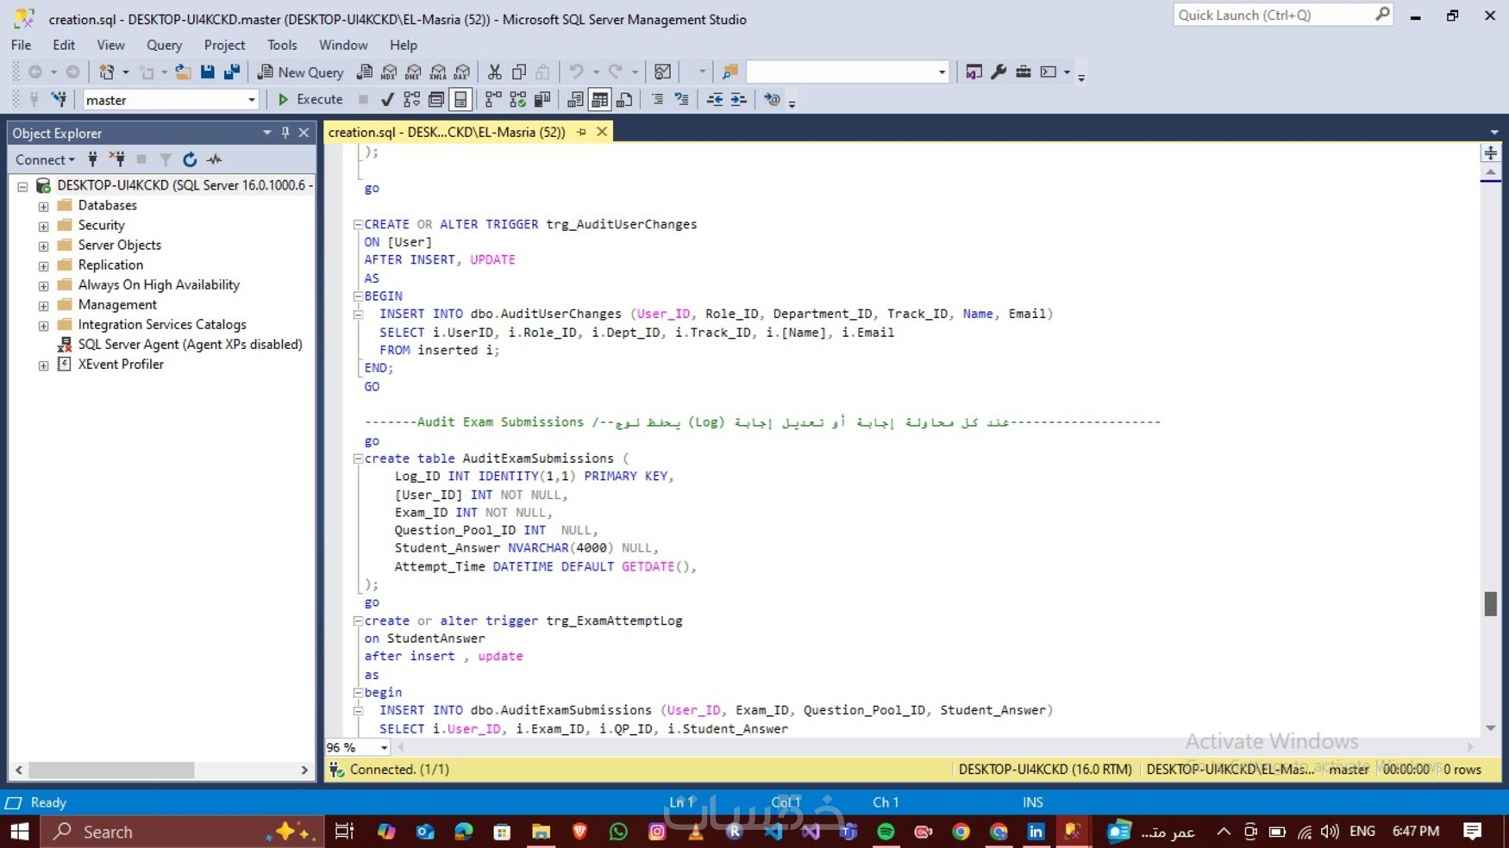Open the Toolbox icon in toolbar
Screen dimensions: 1509x848
tap(1024, 72)
